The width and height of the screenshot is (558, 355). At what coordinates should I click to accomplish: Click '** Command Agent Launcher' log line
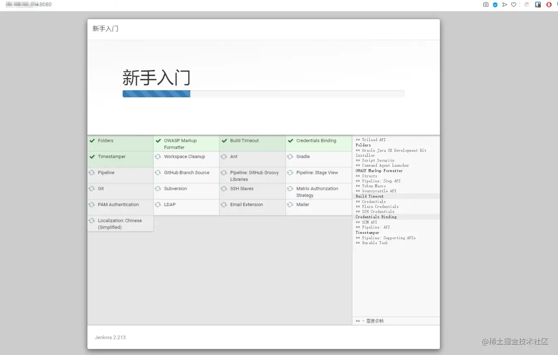(x=382, y=166)
